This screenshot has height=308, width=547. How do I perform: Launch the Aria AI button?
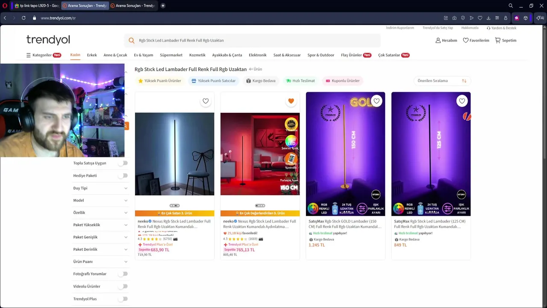(540, 18)
